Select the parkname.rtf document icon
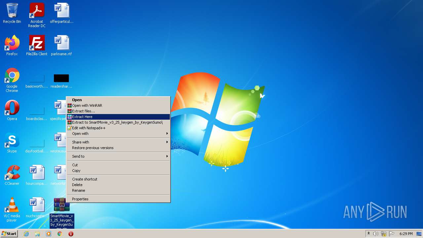 [61, 46]
